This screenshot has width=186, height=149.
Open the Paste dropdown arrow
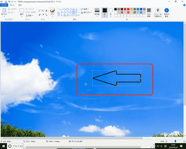tap(4, 16)
